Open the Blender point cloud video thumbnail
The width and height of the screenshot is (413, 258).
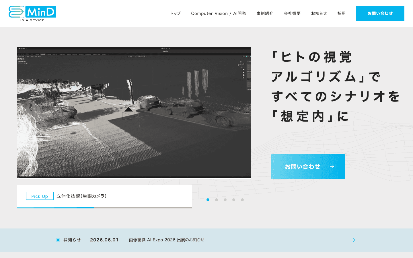pyautogui.click(x=134, y=113)
